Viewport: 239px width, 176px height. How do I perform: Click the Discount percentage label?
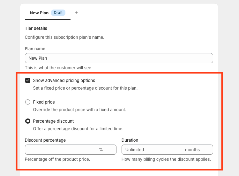tap(45, 140)
